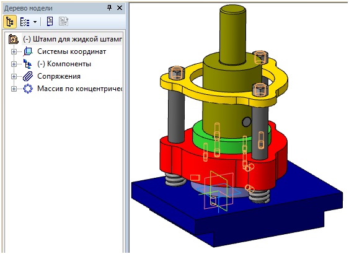The image size is (349, 254).
Task: Open the tree composition checklist icon
Action: (25, 22)
